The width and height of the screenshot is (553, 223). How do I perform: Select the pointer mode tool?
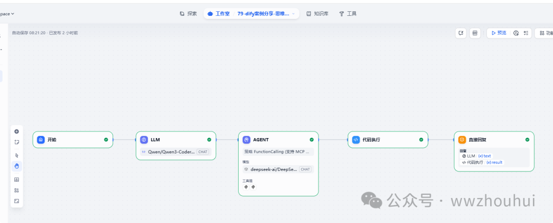coord(16,155)
